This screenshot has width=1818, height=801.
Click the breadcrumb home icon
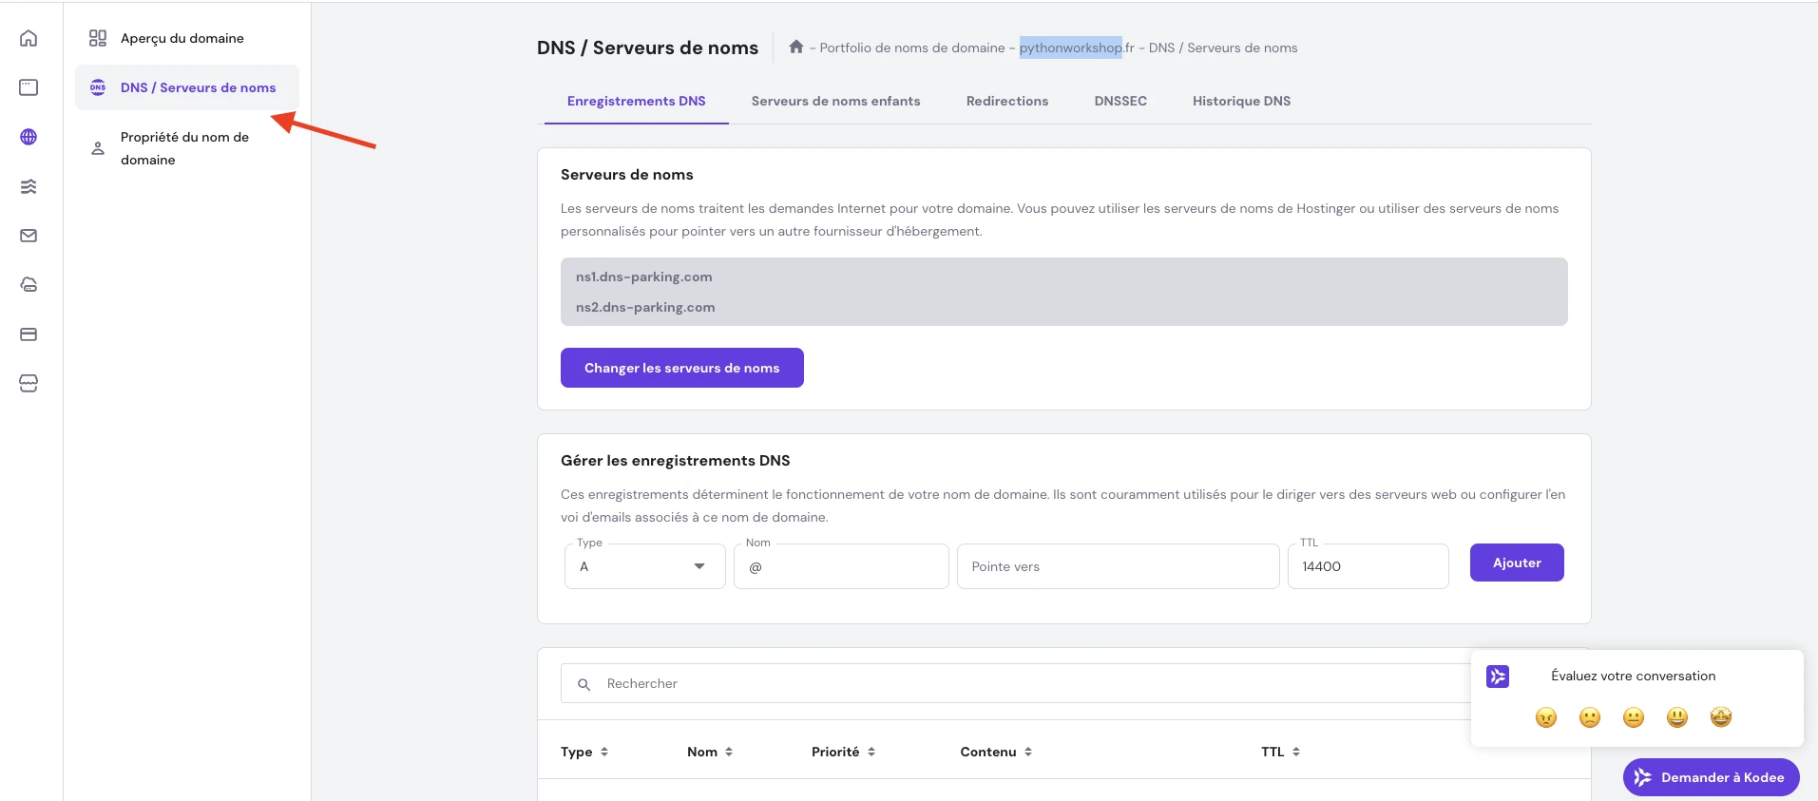[x=796, y=47]
